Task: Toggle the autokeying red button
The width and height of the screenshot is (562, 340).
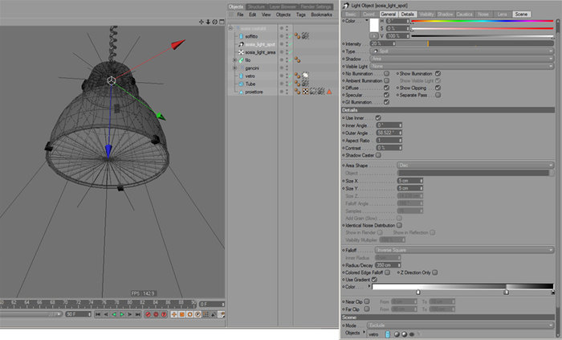Action: pos(156,314)
